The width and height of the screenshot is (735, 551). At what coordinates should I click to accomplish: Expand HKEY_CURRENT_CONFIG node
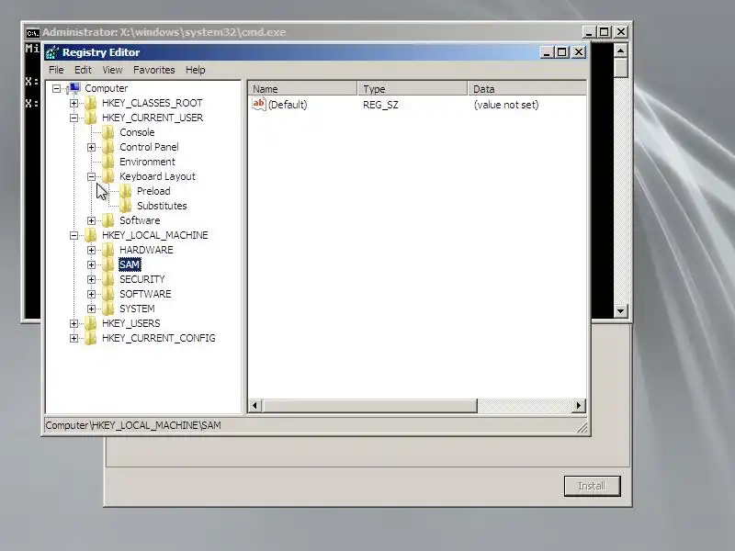pyautogui.click(x=74, y=338)
